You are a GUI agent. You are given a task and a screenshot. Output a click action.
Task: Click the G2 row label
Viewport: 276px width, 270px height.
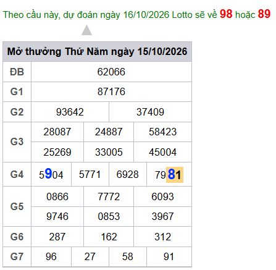click(x=17, y=112)
